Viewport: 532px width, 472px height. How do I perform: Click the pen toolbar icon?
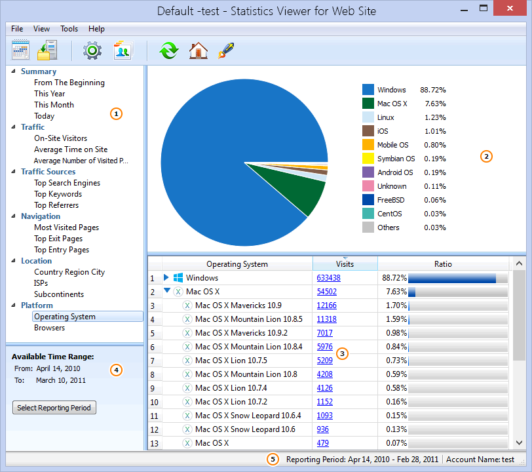pos(226,50)
